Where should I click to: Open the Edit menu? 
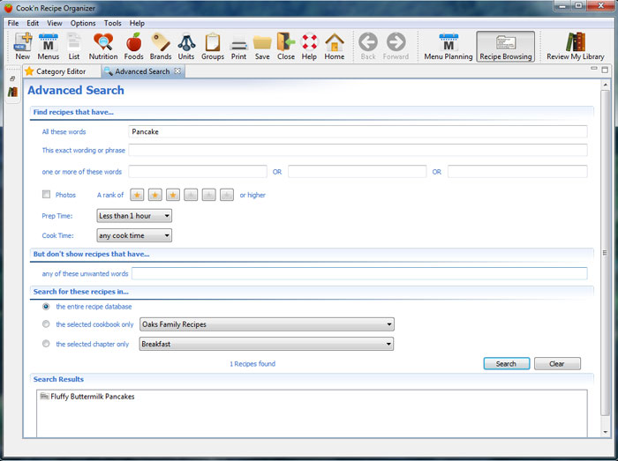pos(33,23)
